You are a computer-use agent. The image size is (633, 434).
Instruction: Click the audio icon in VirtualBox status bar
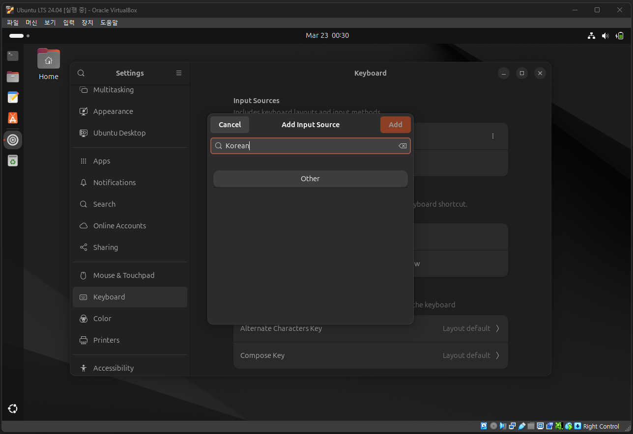pos(502,426)
